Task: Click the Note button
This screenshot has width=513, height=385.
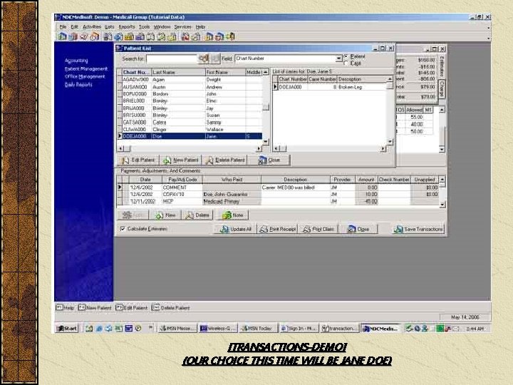Action: coord(232,215)
